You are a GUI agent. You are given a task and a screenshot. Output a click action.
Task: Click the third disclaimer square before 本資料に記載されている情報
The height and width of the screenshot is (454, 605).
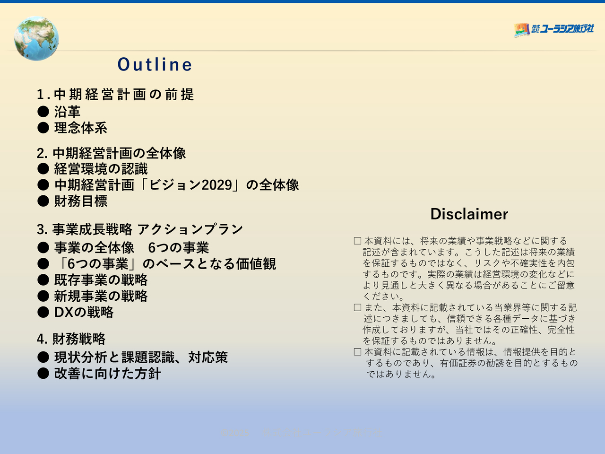click(357, 352)
